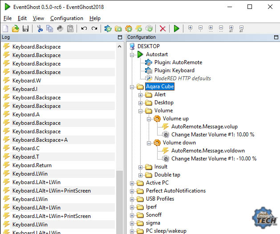Open the Configuration menu

pyautogui.click(x=66, y=18)
